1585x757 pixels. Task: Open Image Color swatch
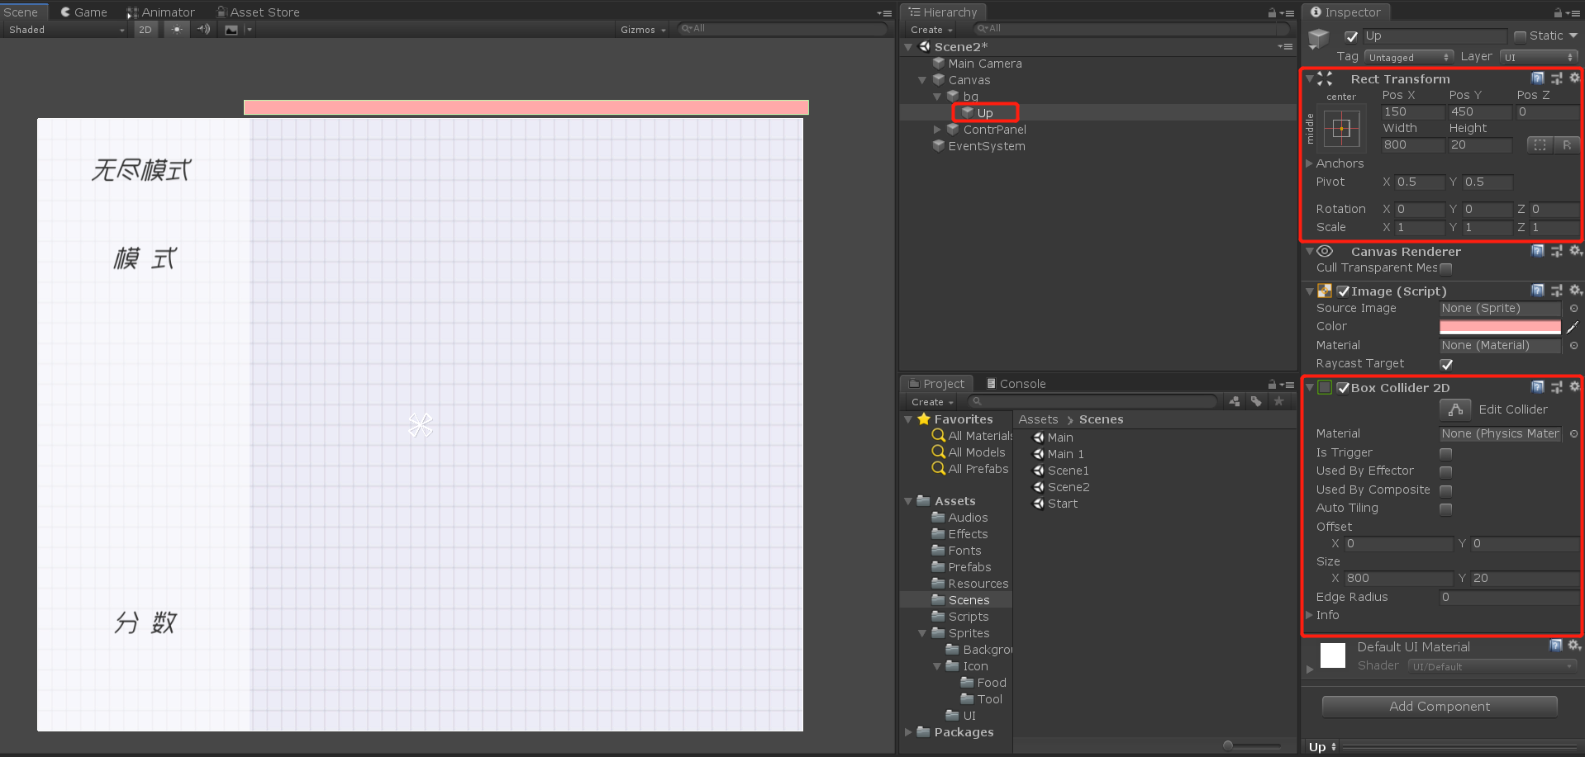coord(1500,327)
